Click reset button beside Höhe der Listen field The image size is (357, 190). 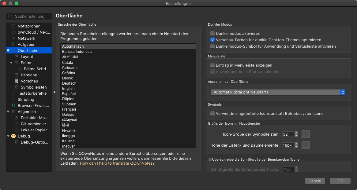(x=306, y=145)
